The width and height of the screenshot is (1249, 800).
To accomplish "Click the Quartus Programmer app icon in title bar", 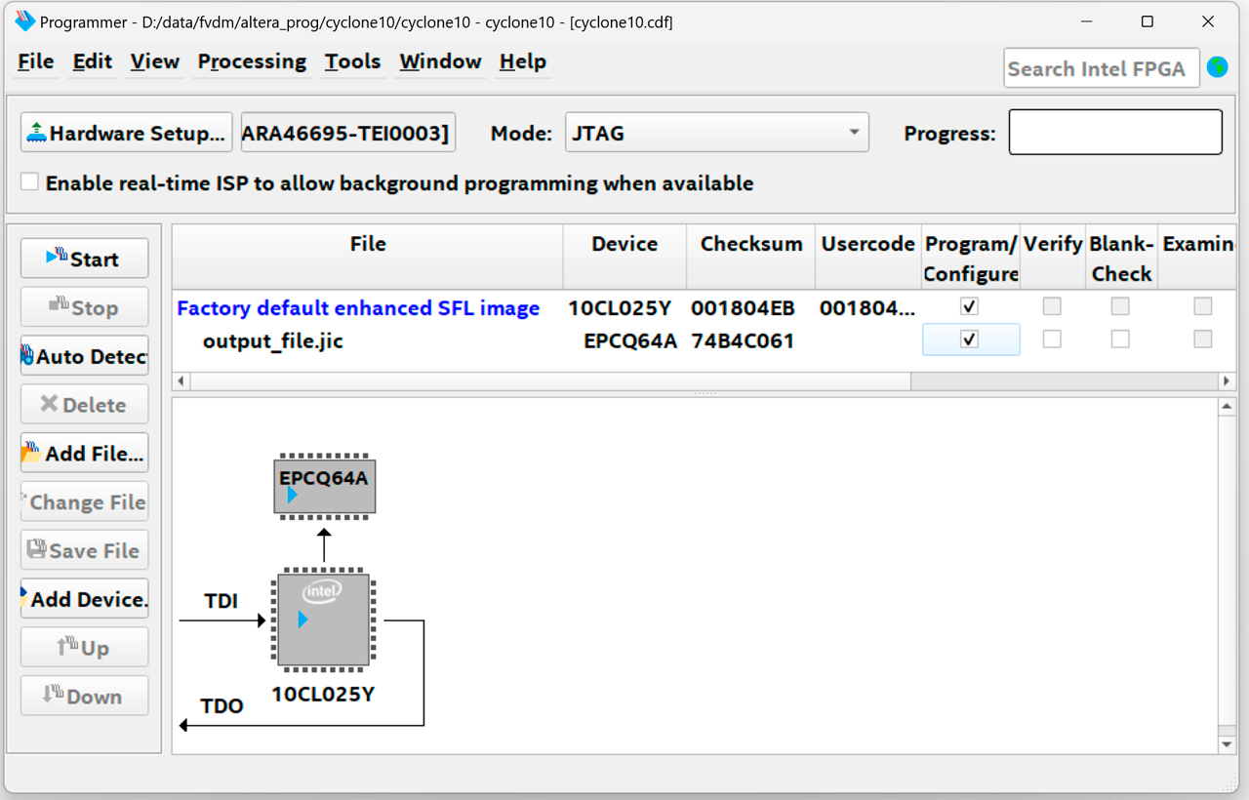I will coord(25,21).
